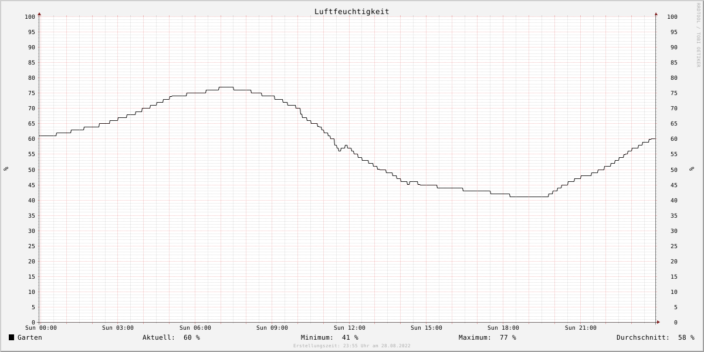The image size is (704, 352).
Task: Click the % unit label beside left axis
Action: pyautogui.click(x=6, y=169)
